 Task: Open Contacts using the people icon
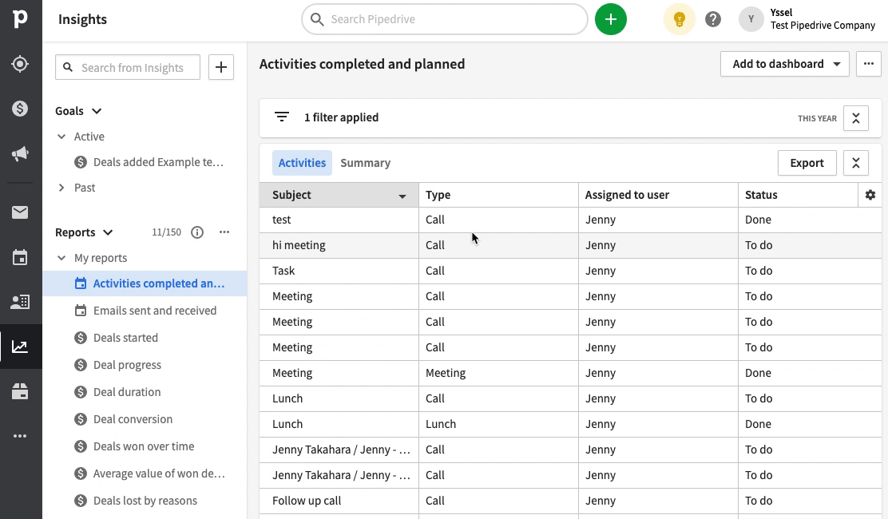[x=21, y=302]
